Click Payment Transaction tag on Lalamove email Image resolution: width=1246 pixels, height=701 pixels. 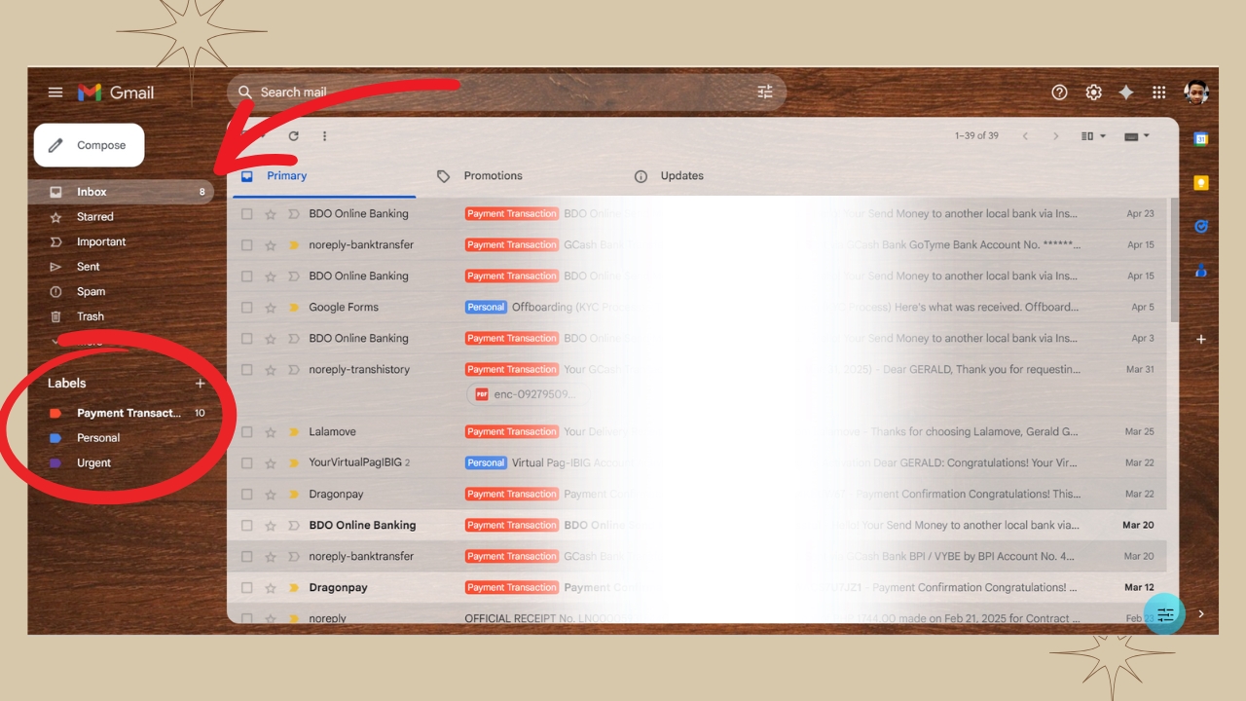(x=512, y=431)
